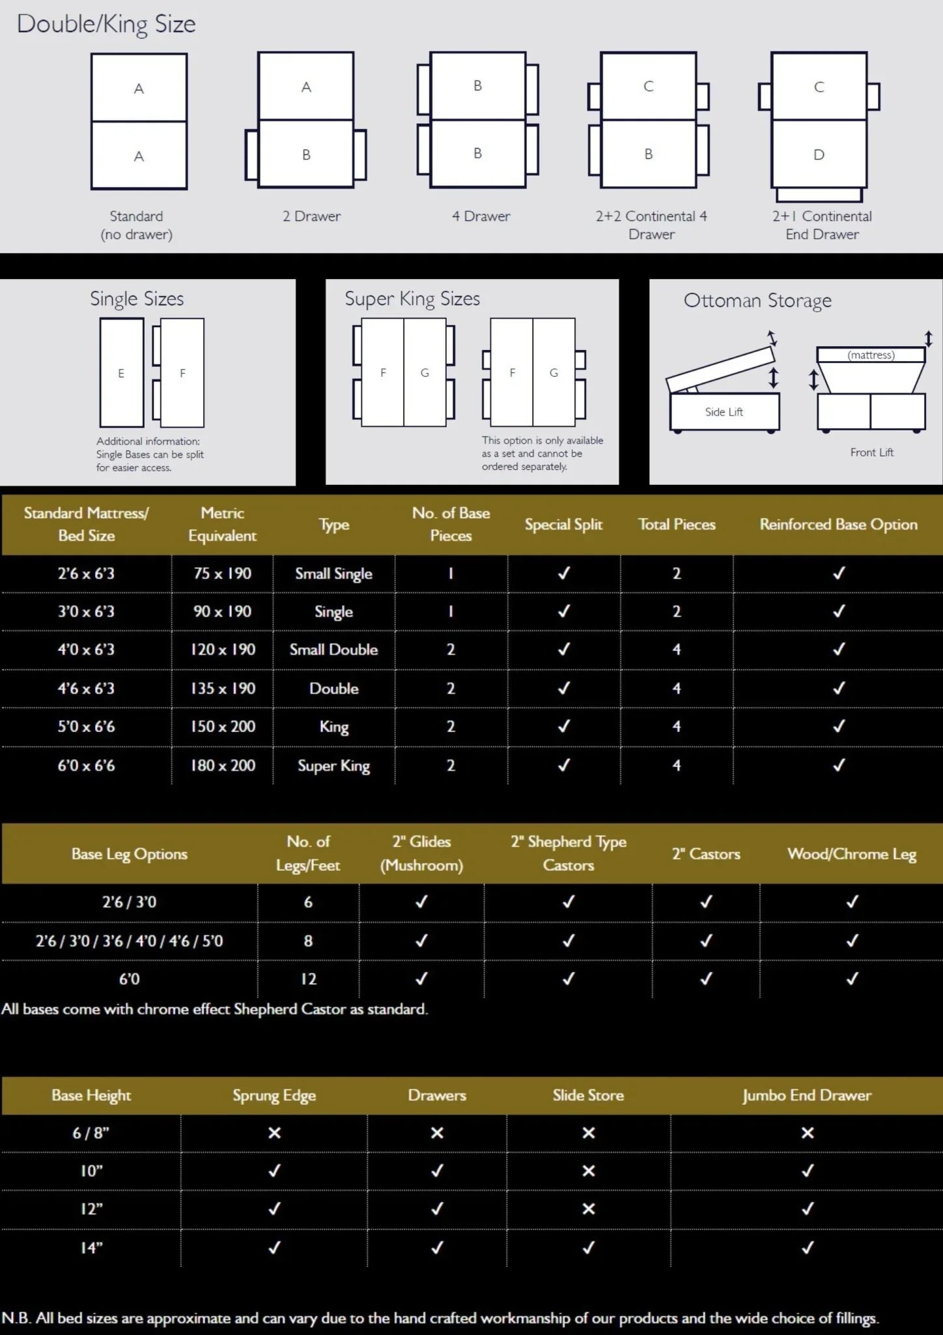Click the Slide Store cross for 10" height
The height and width of the screenshot is (1335, 943).
(x=588, y=1171)
